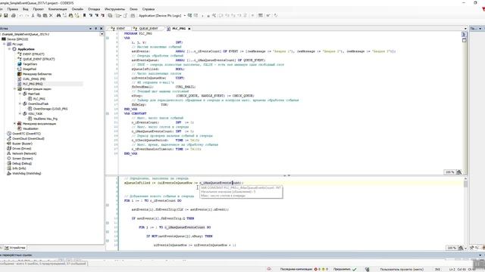Select Device (SPK210) in tree

click(17, 39)
